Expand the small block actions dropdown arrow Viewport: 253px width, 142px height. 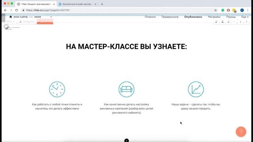234,22
